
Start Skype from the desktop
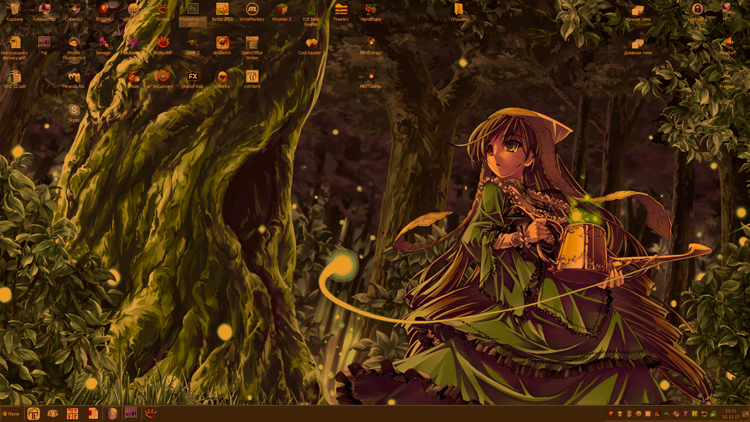74,110
